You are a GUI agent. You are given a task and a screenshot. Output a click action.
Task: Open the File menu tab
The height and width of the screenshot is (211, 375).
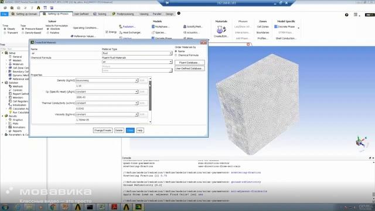coord(4,14)
